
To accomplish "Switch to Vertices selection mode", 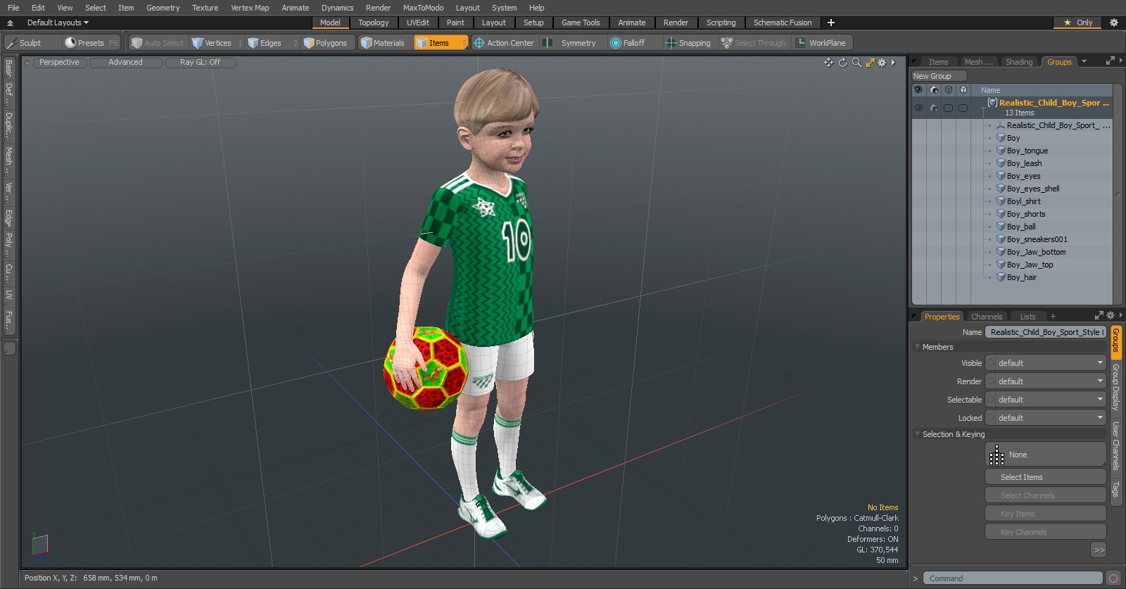I will [217, 43].
